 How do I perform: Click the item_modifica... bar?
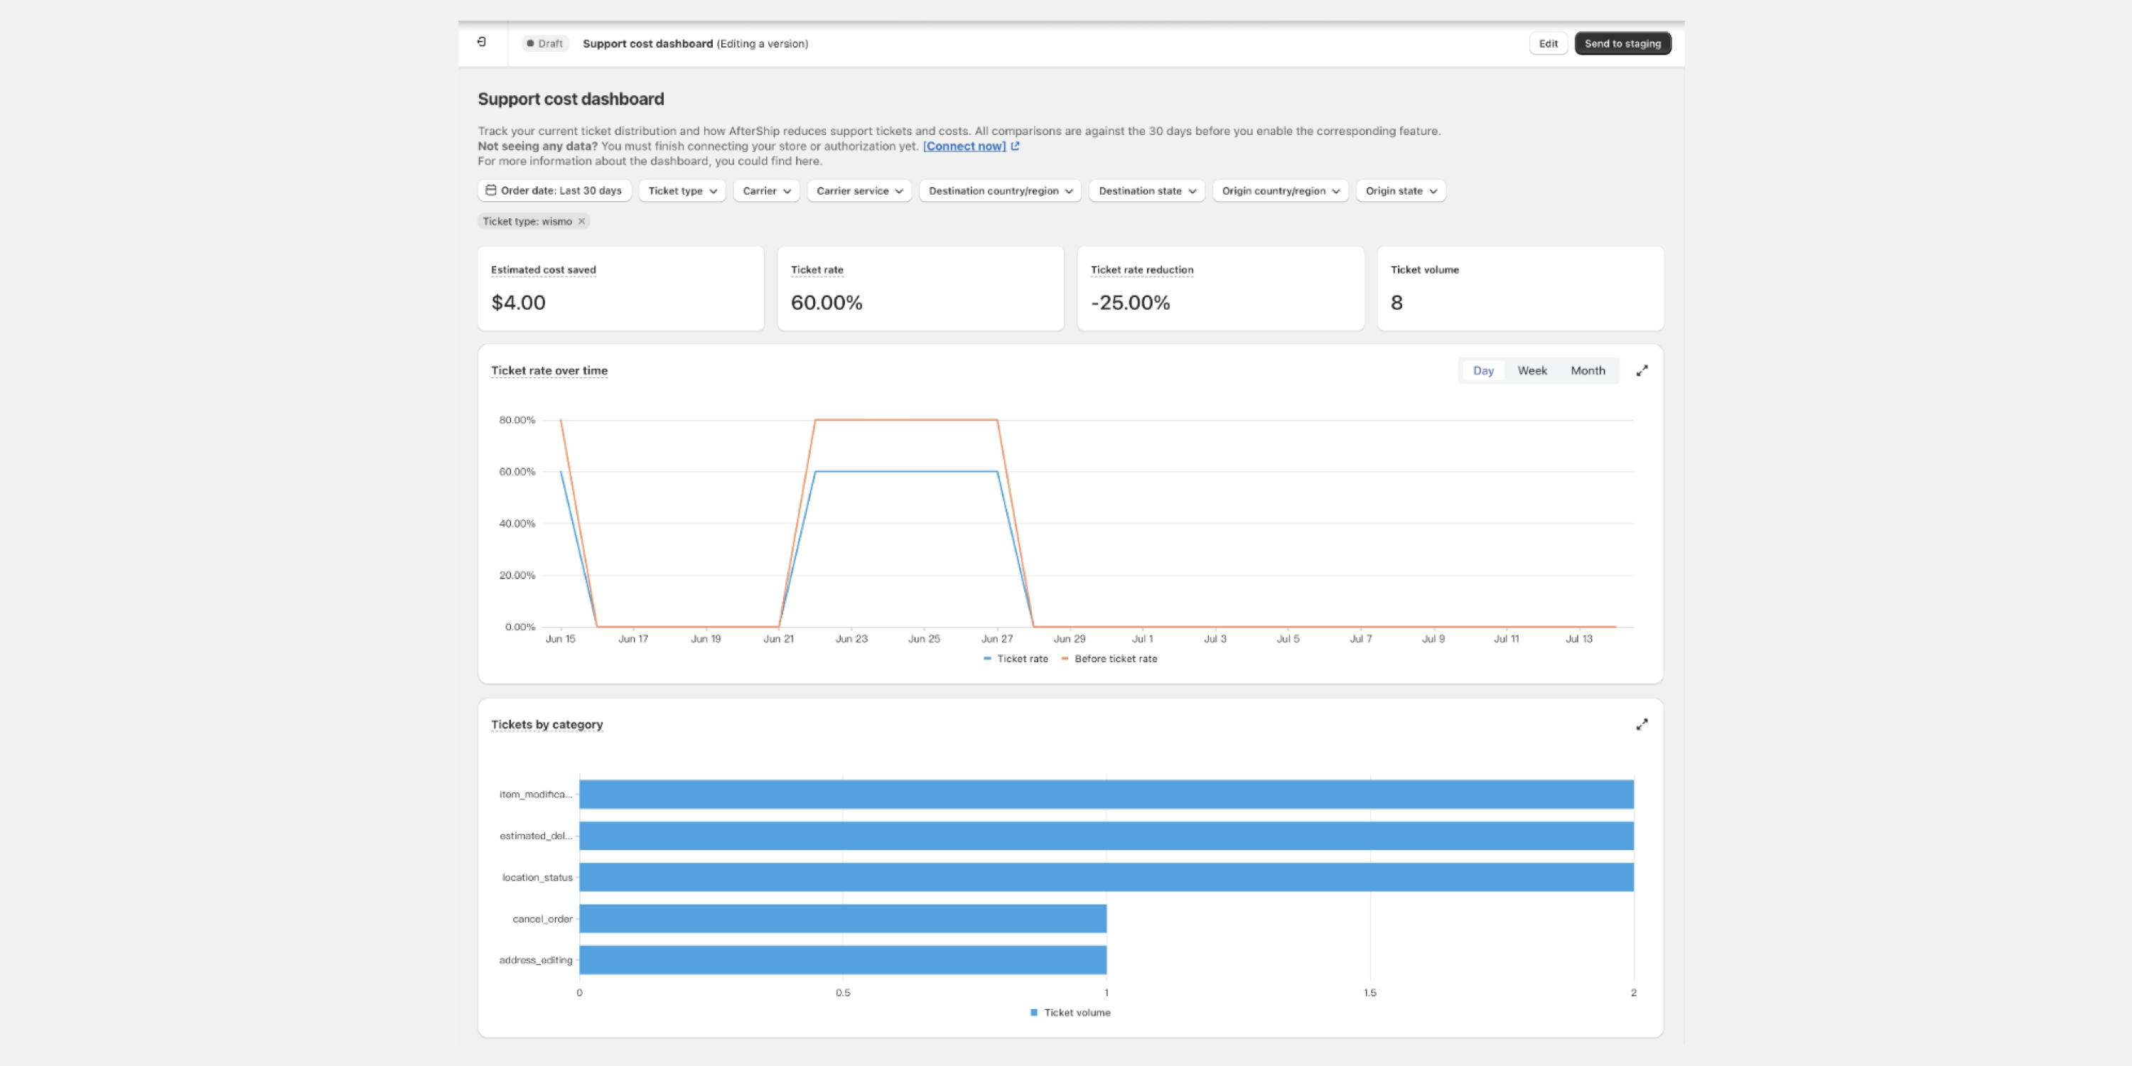pos(1106,794)
